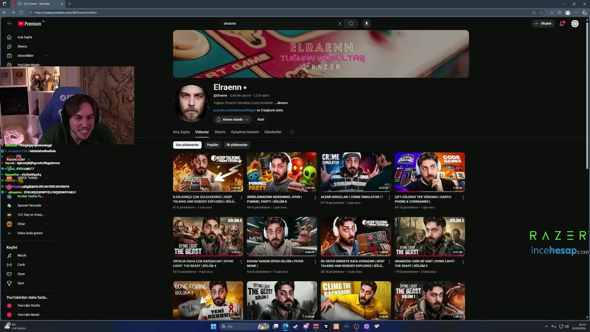This screenshot has height=332, width=590.
Task: Switch to the 'Videolar' tab
Action: 202,132
